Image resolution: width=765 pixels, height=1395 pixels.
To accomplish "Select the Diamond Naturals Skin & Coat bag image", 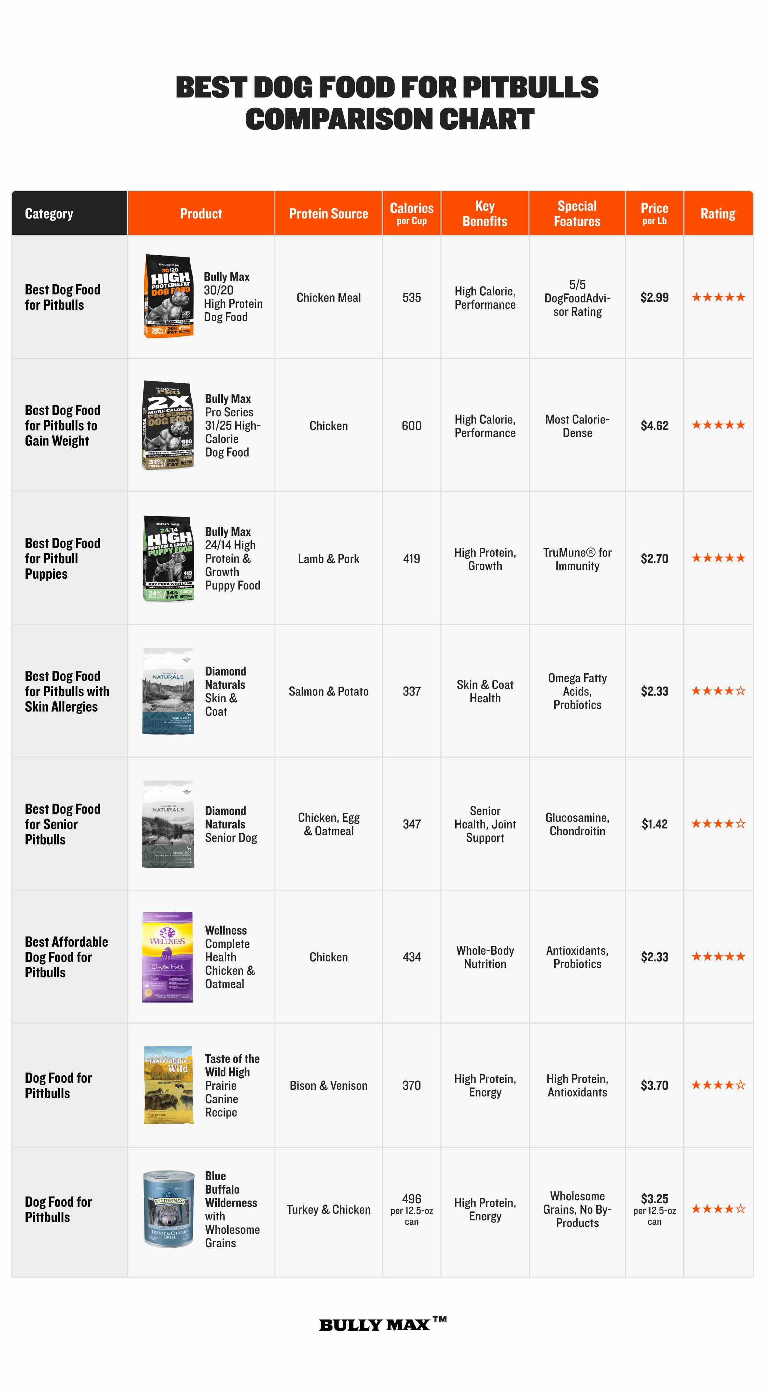I will tap(168, 691).
